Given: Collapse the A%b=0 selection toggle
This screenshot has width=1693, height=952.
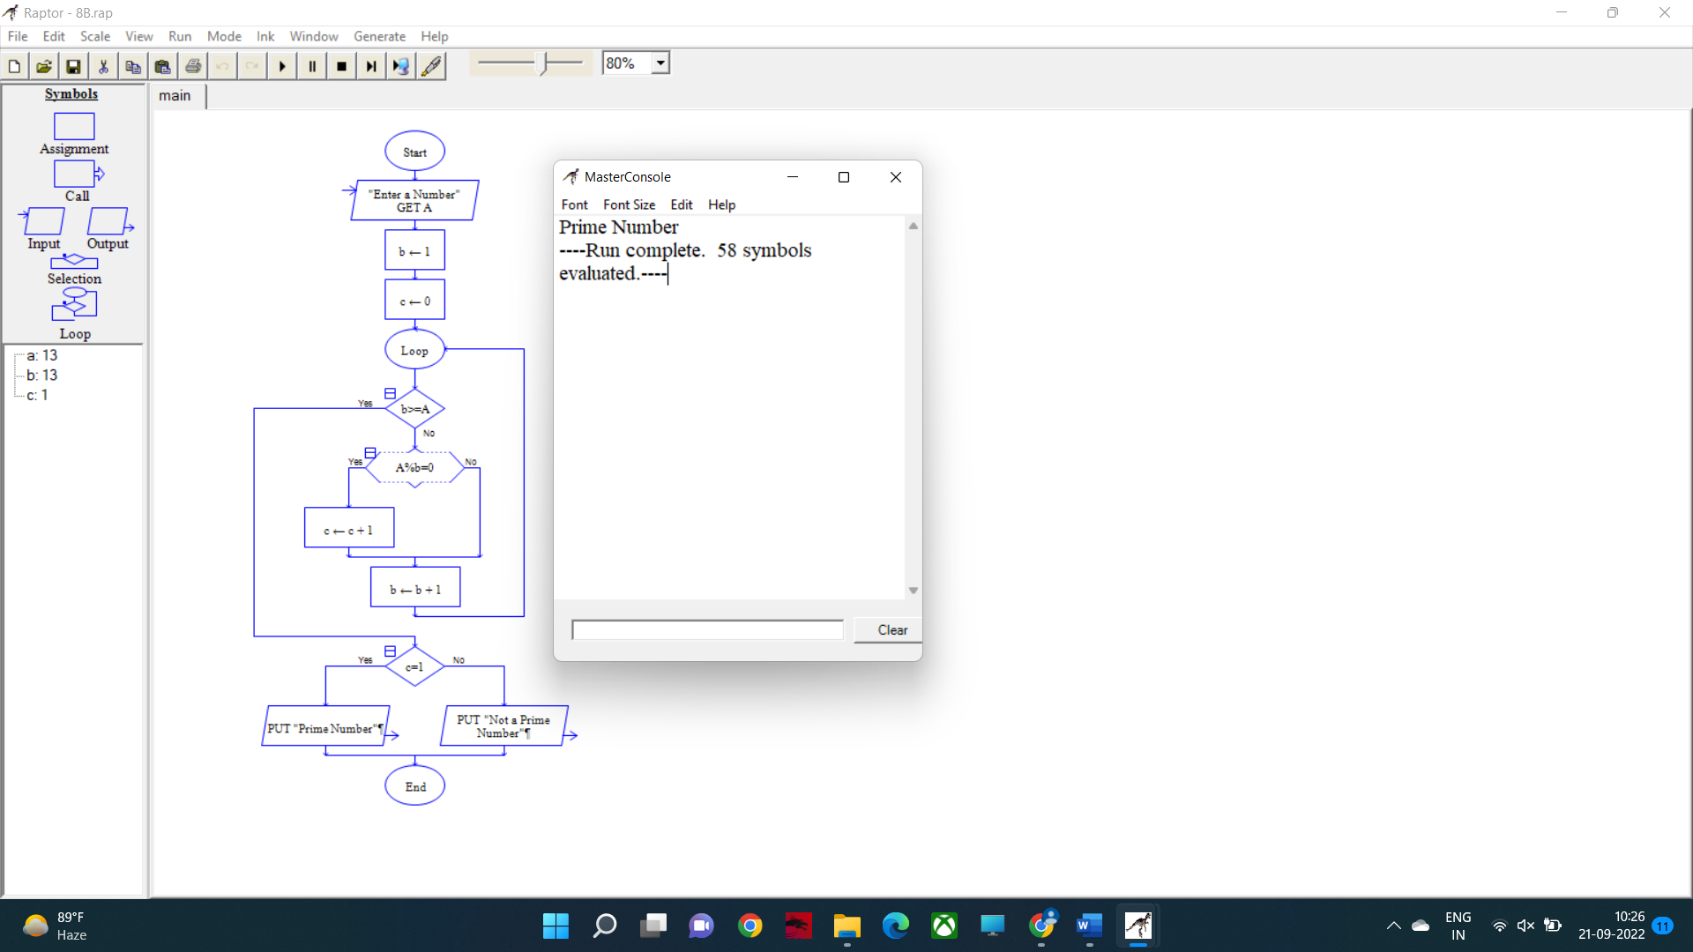Looking at the screenshot, I should 370,452.
